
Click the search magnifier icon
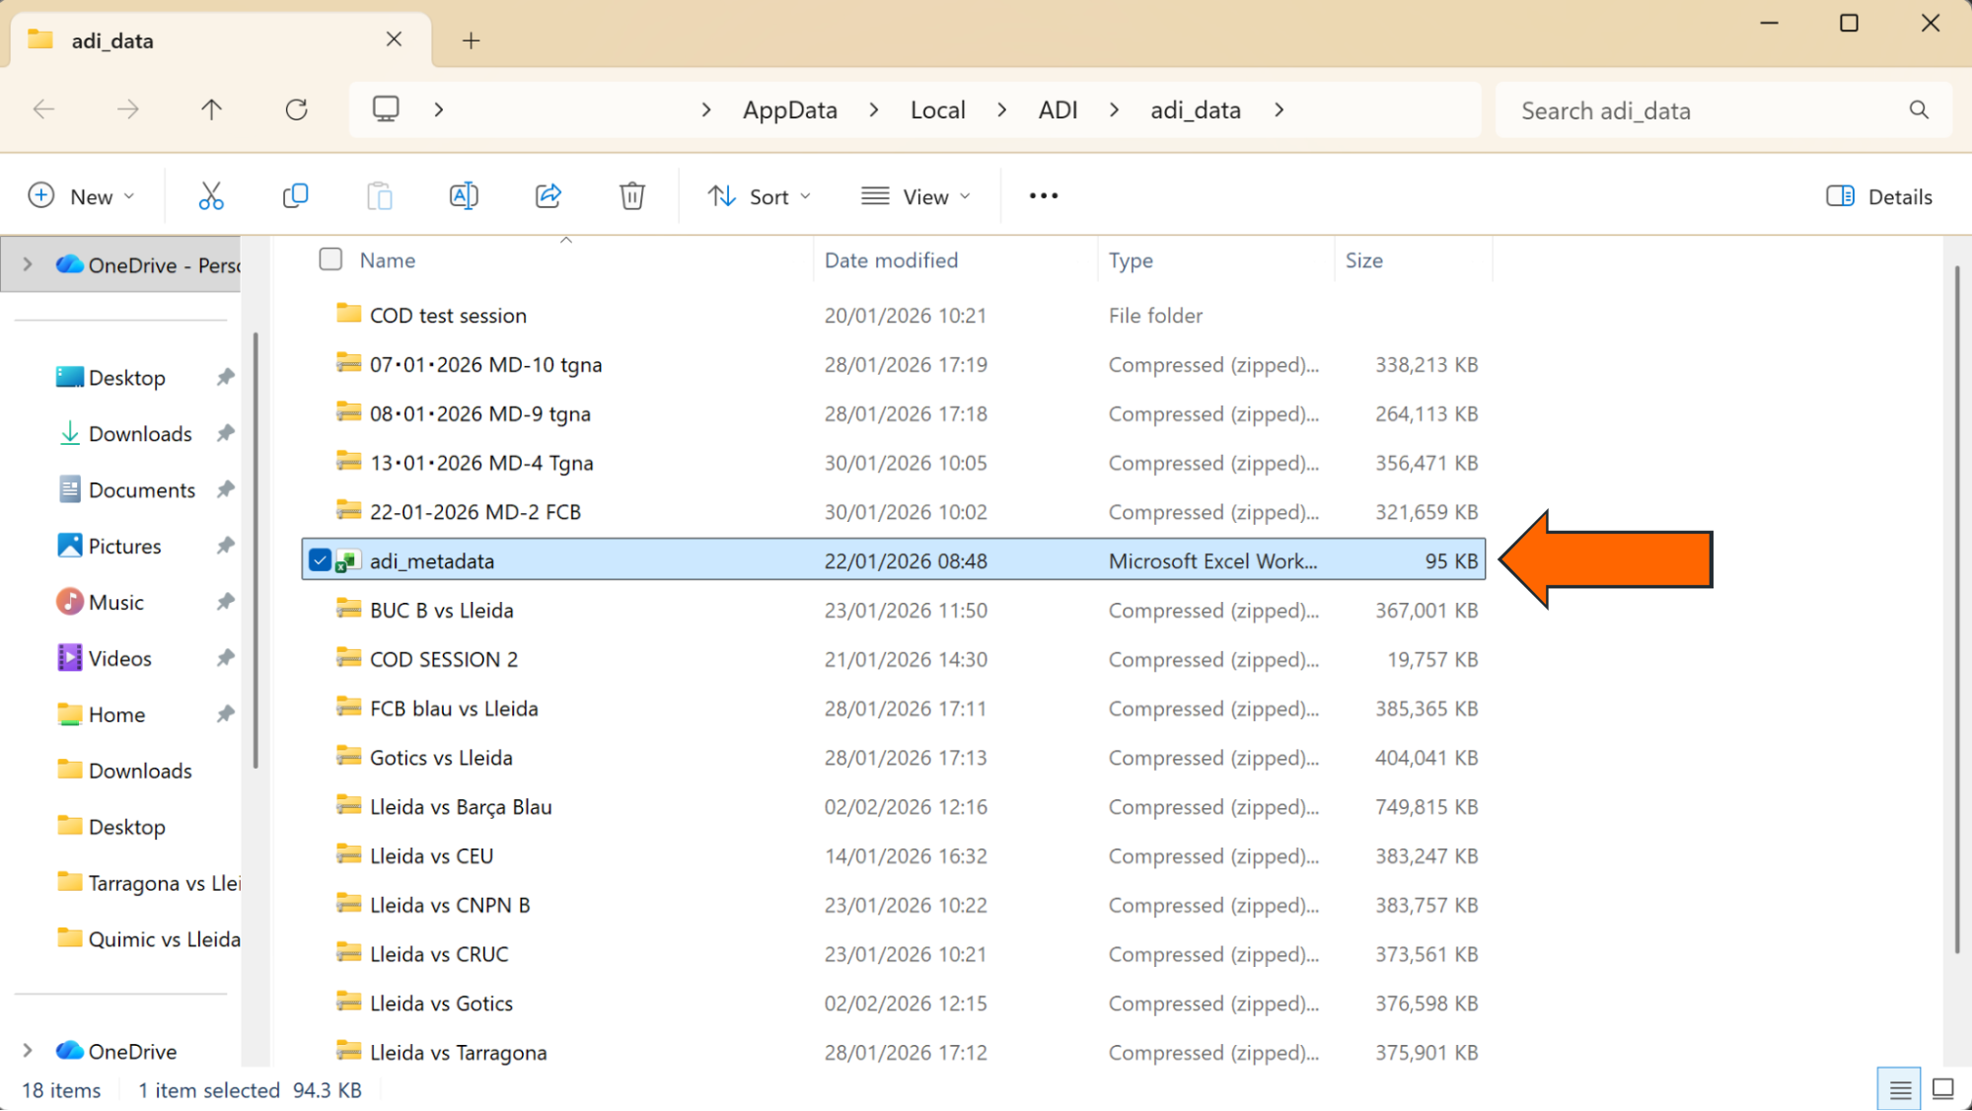click(1919, 110)
